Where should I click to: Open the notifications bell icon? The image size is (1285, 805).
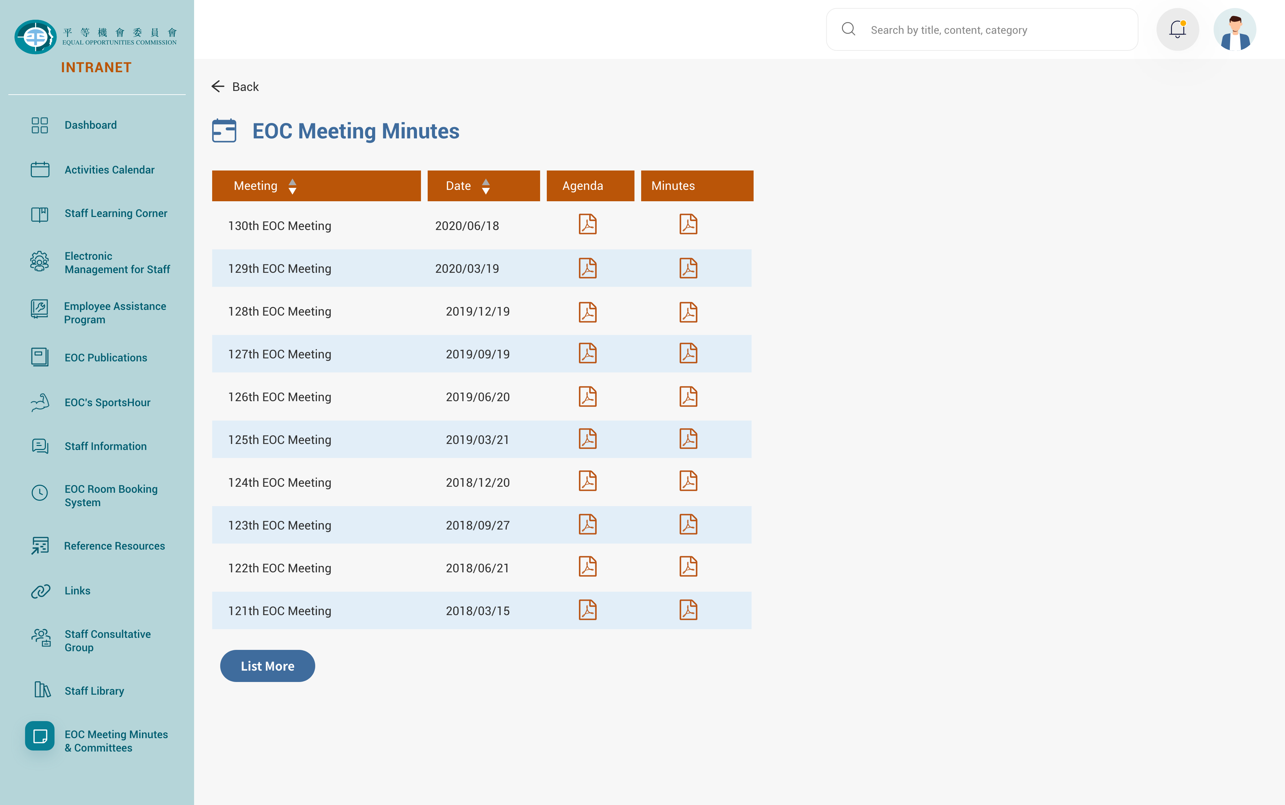(1177, 29)
